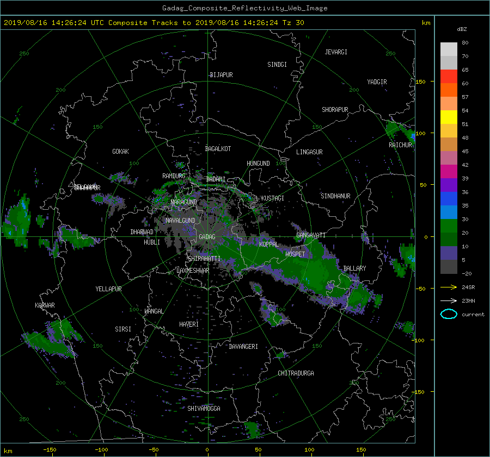490x457 pixels.
Task: Click the UTC timestamp header text
Action: coord(154,23)
